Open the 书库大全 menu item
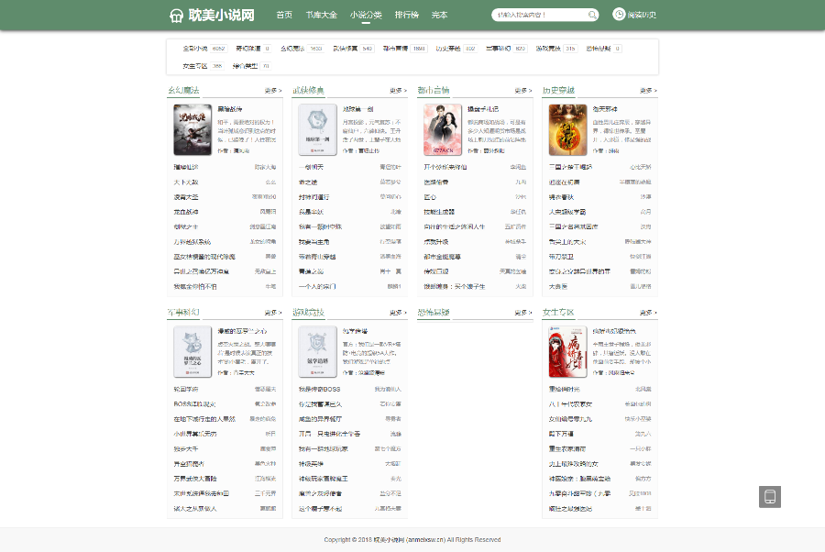 click(324, 15)
